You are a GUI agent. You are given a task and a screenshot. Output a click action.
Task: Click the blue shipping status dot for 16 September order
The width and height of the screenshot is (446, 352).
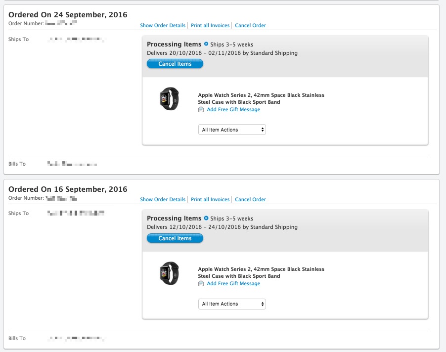pyautogui.click(x=206, y=219)
